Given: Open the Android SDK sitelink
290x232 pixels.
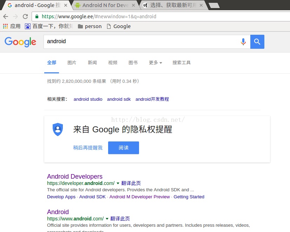Looking at the screenshot, I should click(92, 197).
